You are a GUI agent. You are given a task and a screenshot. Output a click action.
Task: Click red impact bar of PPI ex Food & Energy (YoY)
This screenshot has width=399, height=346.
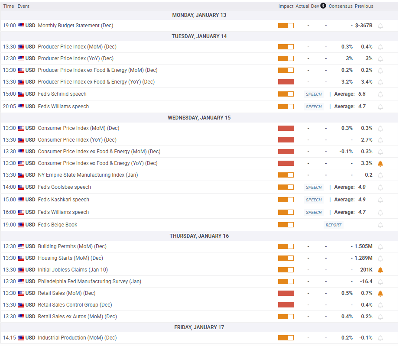(286, 82)
